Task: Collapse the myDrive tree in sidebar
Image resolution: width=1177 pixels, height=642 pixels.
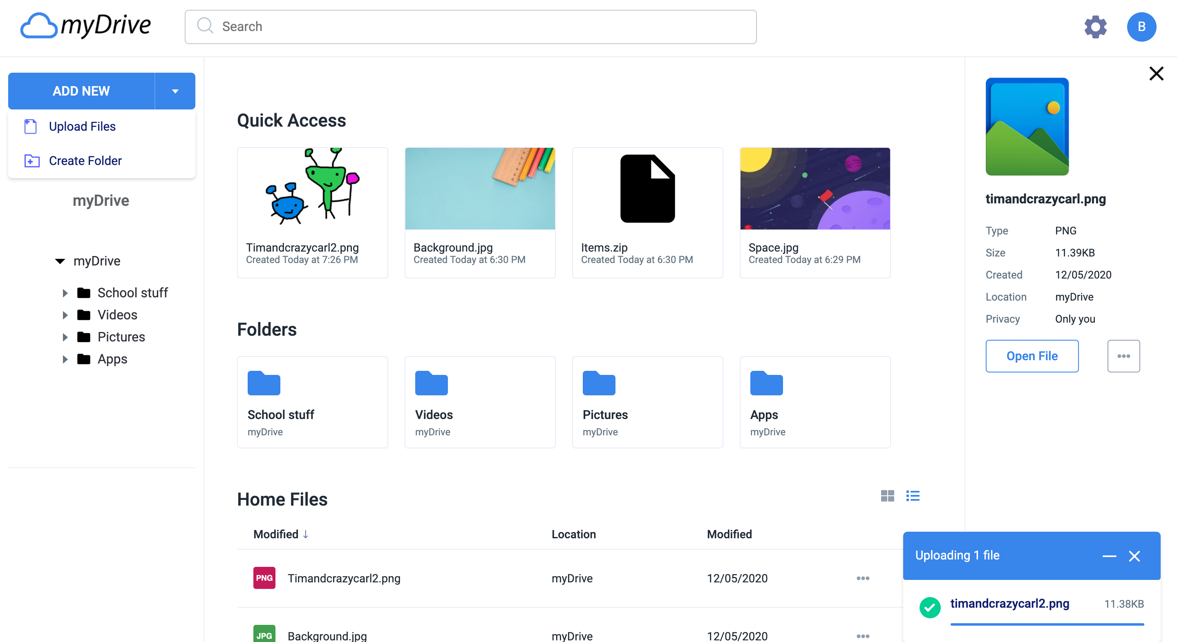Action: [60, 261]
